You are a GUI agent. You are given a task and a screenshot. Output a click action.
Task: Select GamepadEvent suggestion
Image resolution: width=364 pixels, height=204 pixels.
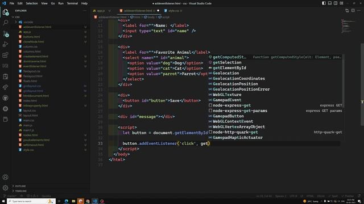pyautogui.click(x=275, y=100)
